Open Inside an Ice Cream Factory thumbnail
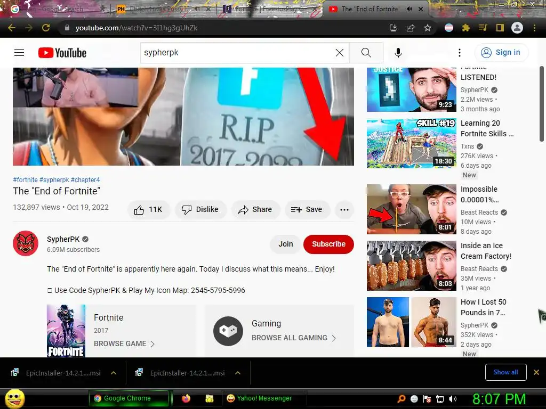The width and height of the screenshot is (546, 409). pyautogui.click(x=411, y=266)
